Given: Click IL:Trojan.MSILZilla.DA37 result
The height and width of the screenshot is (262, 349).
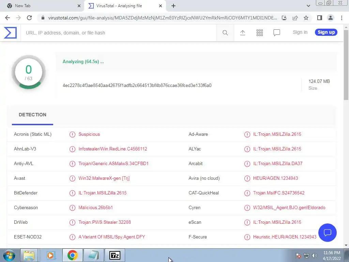Looking at the screenshot, I should coord(278,164).
